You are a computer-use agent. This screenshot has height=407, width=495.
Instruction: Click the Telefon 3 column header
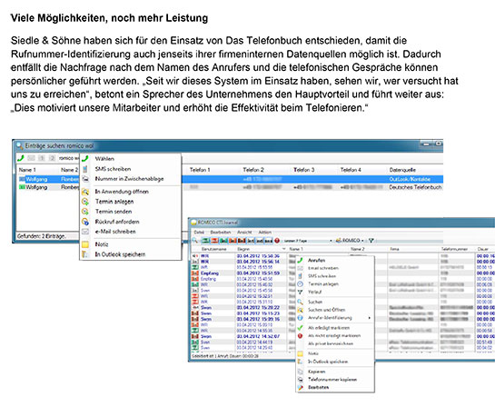click(x=303, y=170)
